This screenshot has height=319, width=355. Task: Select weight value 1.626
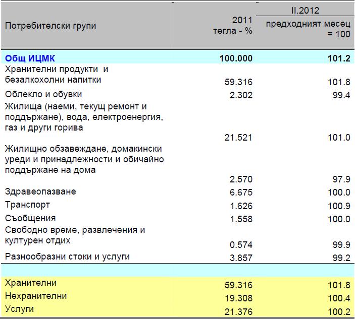click(x=241, y=206)
